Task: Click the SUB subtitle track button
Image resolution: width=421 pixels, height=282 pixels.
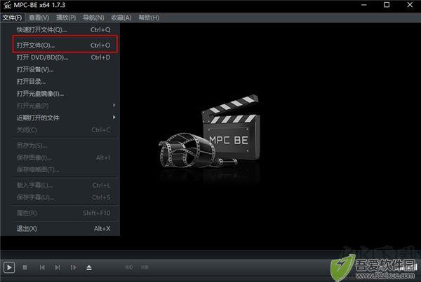Action: click(145, 267)
